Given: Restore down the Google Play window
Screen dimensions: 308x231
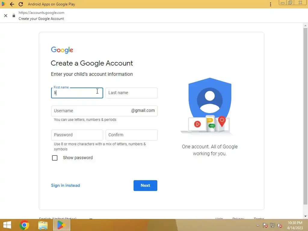Looking at the screenshot, I should click(x=290, y=3).
